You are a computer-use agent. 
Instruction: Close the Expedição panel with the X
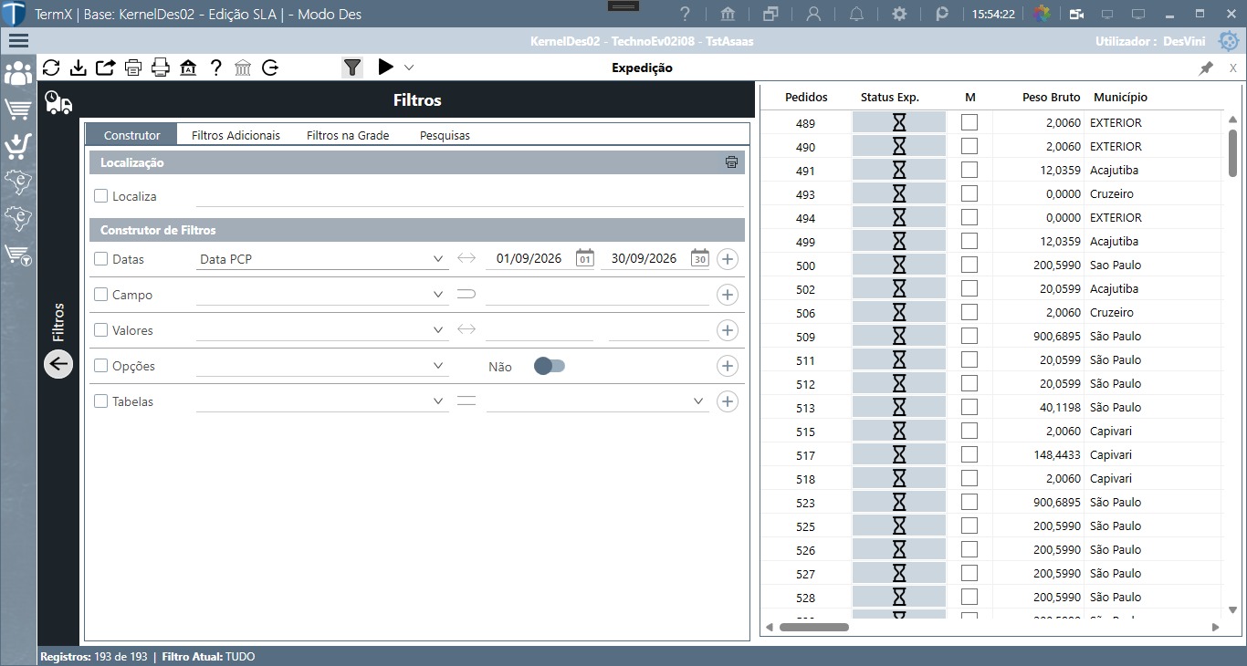1233,68
